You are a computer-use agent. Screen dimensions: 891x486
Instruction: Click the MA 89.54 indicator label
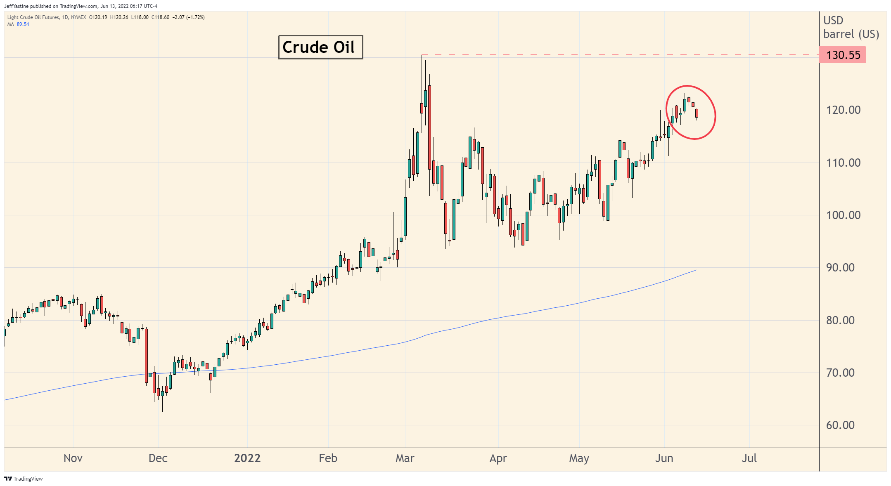click(19, 24)
